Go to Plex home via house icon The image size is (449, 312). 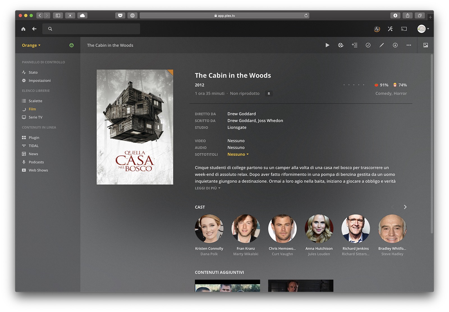pyautogui.click(x=23, y=29)
